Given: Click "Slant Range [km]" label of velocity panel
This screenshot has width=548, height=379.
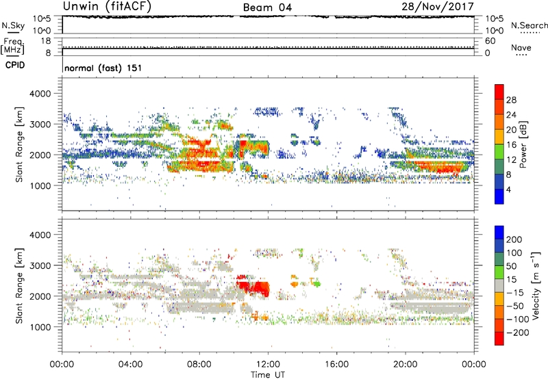Looking at the screenshot, I should coord(19,285).
